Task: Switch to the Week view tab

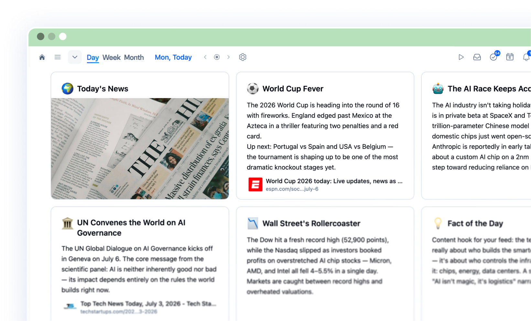Action: [111, 58]
